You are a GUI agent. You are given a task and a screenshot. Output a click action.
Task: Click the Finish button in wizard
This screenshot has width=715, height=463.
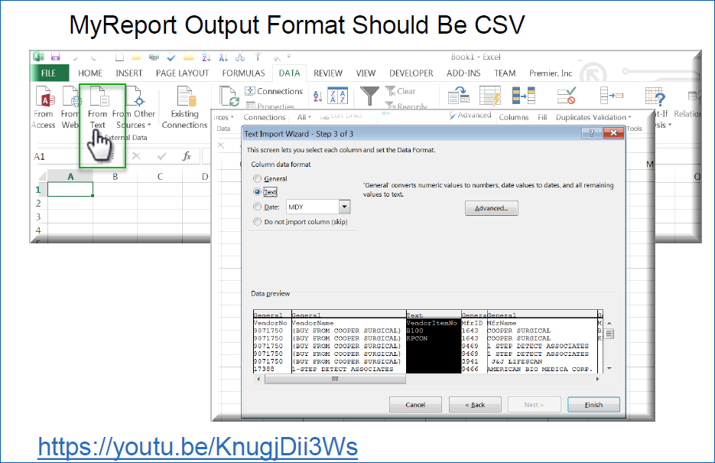[x=593, y=404]
